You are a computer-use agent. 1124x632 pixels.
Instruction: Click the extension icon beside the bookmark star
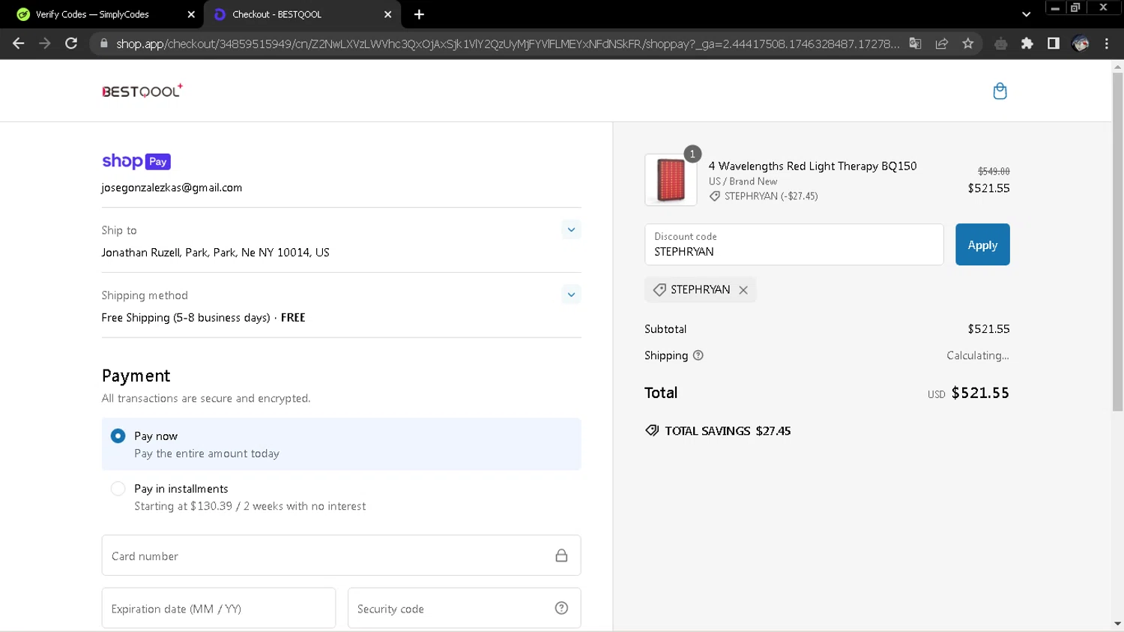(1001, 43)
